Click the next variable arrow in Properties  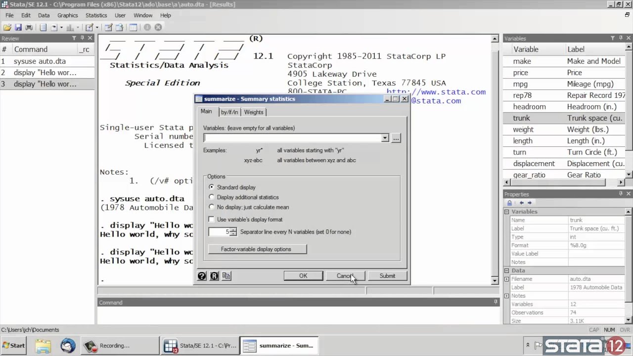(x=530, y=203)
